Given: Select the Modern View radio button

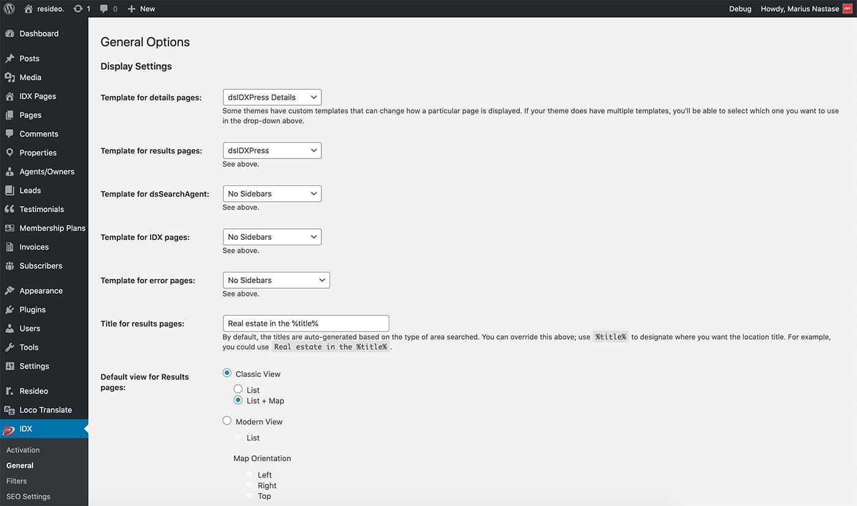Looking at the screenshot, I should 227,421.
